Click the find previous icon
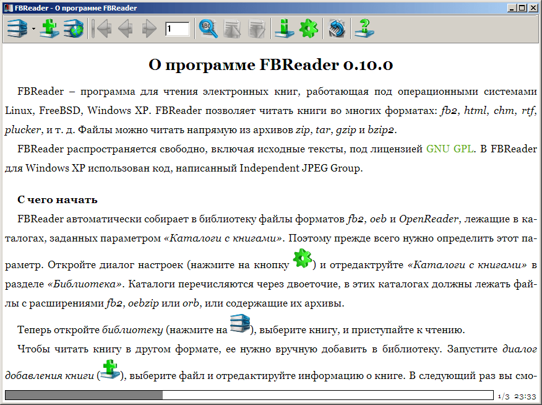The image size is (542, 405). pyautogui.click(x=232, y=28)
